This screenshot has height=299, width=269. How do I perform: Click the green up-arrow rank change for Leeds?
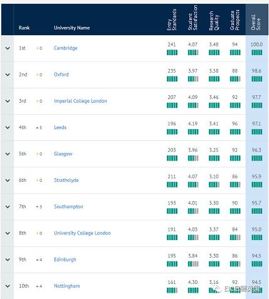pyautogui.click(x=39, y=127)
